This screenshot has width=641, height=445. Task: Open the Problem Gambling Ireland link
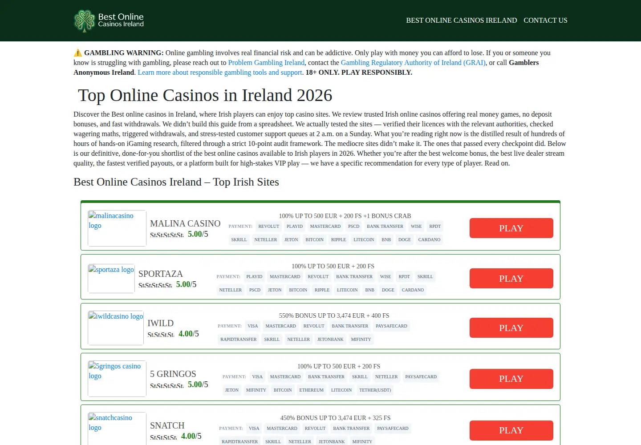click(266, 63)
